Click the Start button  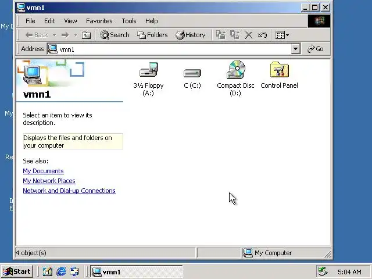click(x=17, y=271)
